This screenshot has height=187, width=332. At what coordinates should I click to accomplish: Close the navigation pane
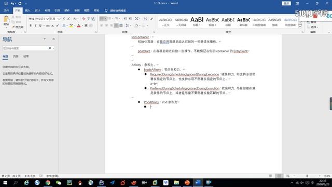point(53,39)
